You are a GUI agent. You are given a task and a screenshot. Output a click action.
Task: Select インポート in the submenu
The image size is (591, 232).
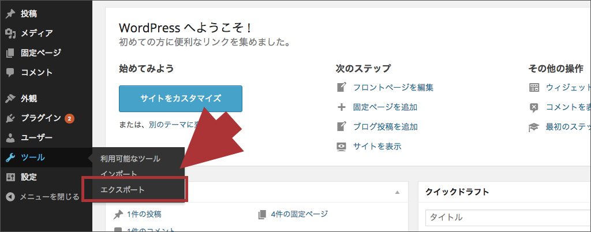point(119,174)
